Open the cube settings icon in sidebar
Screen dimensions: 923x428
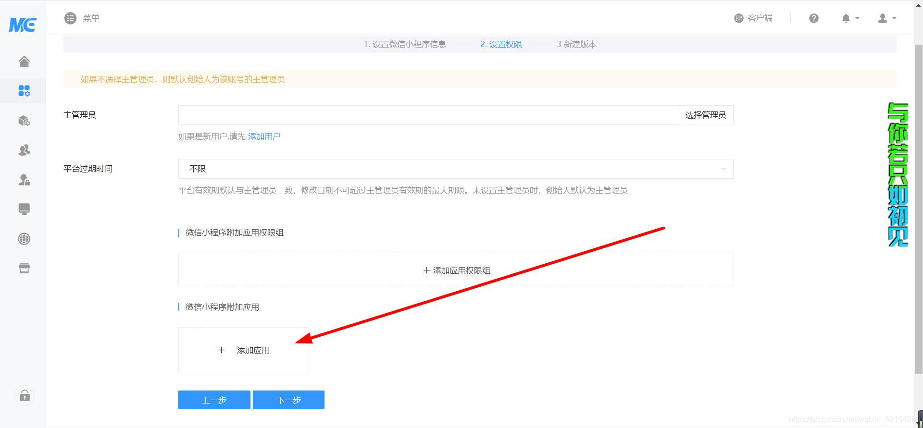click(x=24, y=121)
